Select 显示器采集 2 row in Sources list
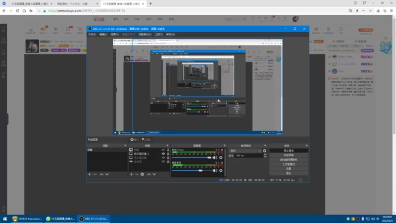The image size is (396, 223). [x=149, y=154]
